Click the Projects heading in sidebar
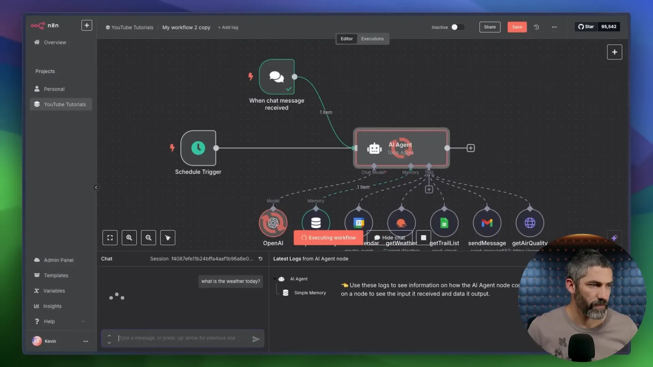653x367 pixels. tap(45, 71)
